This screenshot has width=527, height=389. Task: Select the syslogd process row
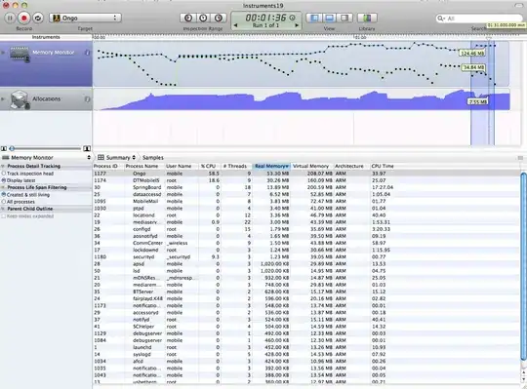pyautogui.click(x=306, y=355)
